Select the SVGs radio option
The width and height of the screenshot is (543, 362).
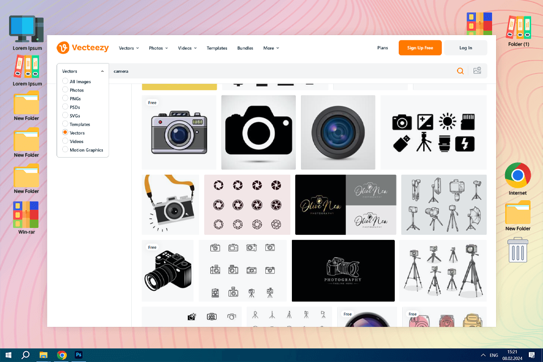click(x=71, y=116)
